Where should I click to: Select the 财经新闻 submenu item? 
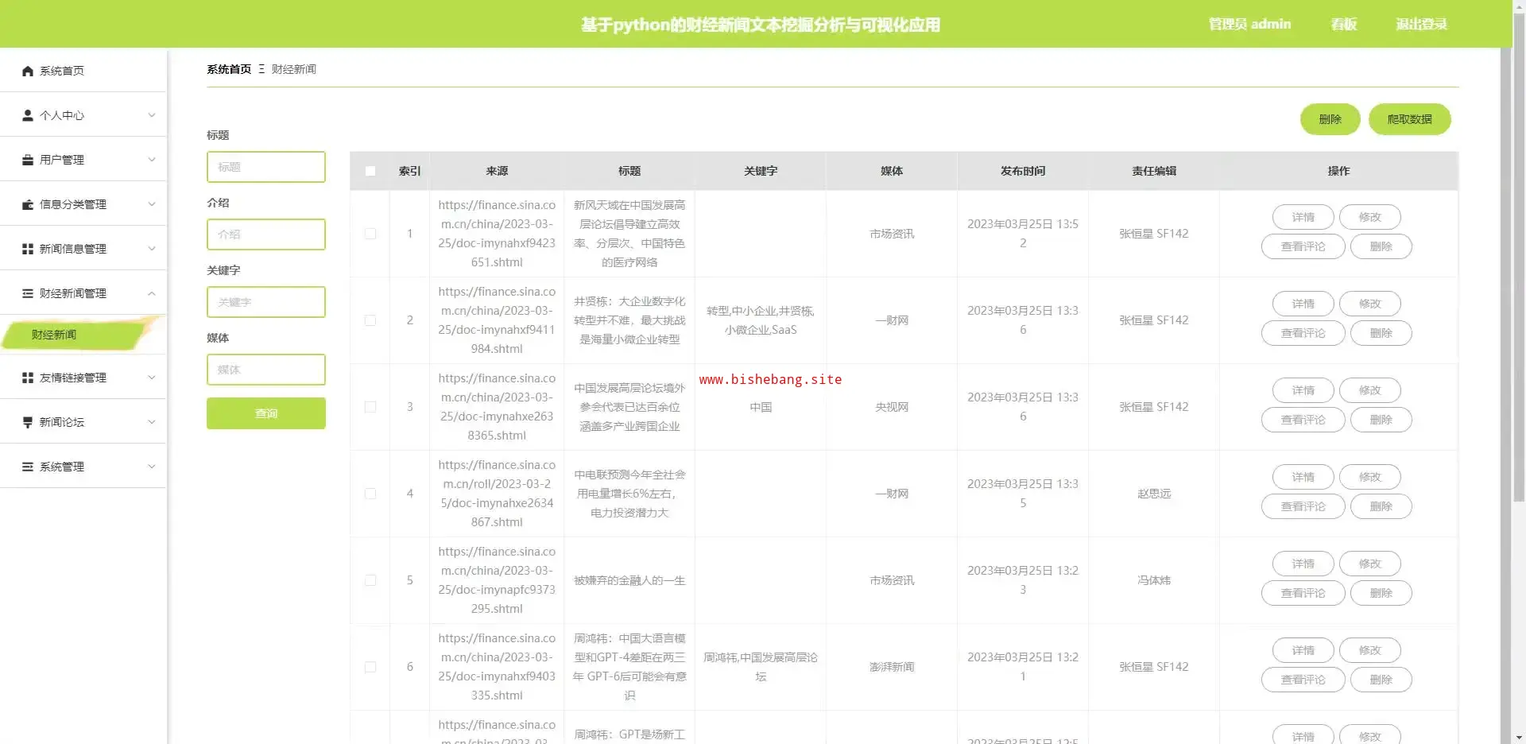[x=82, y=335]
